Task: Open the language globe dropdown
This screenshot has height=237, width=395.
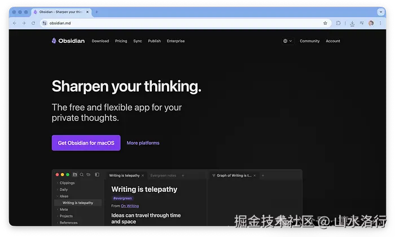Action: (x=287, y=41)
